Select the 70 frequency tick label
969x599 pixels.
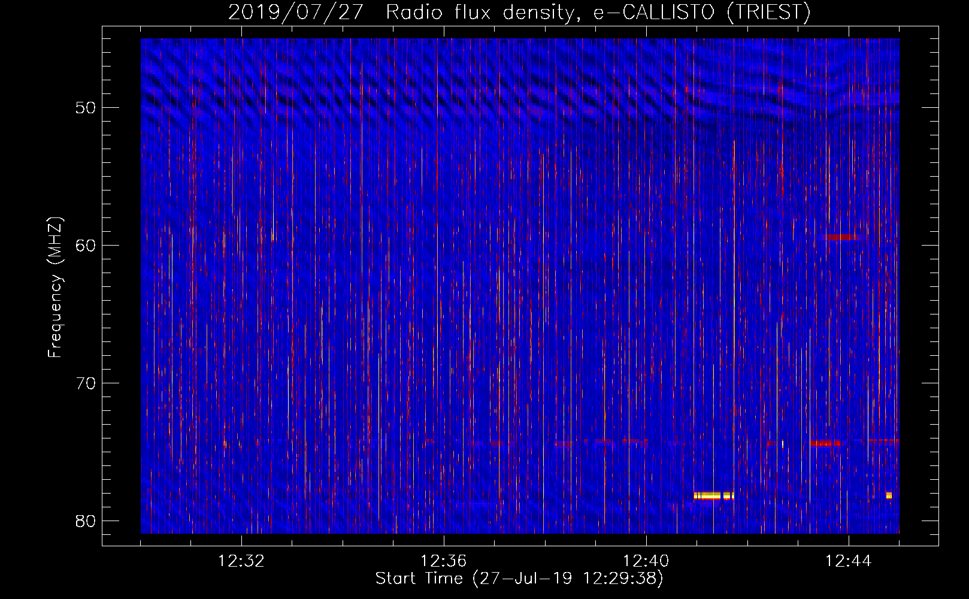click(86, 383)
